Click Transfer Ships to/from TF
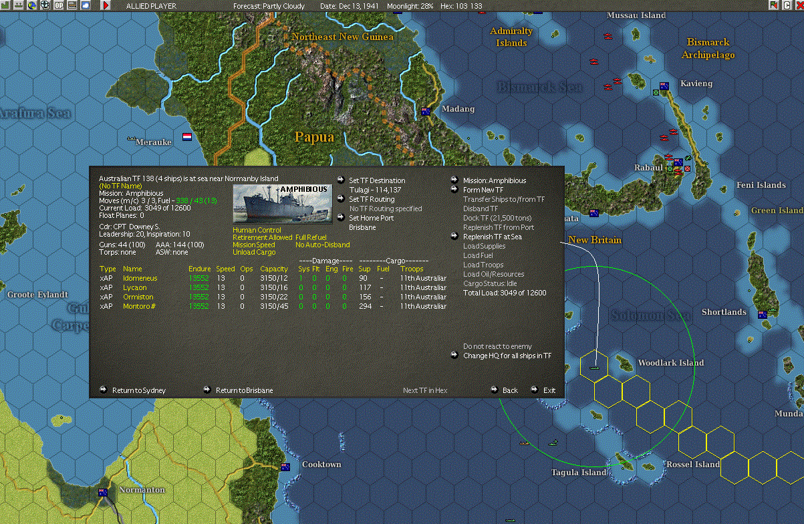The width and height of the screenshot is (804, 524). (x=504, y=199)
